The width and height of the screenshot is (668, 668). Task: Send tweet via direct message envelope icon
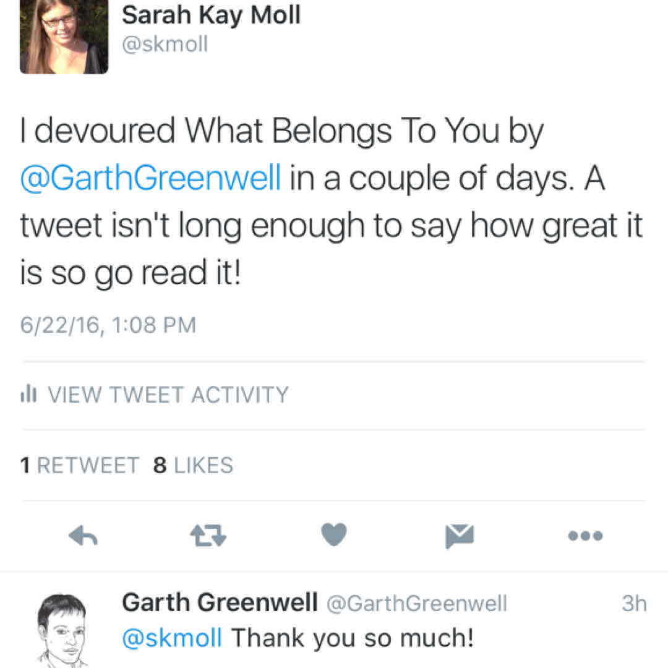click(x=460, y=536)
